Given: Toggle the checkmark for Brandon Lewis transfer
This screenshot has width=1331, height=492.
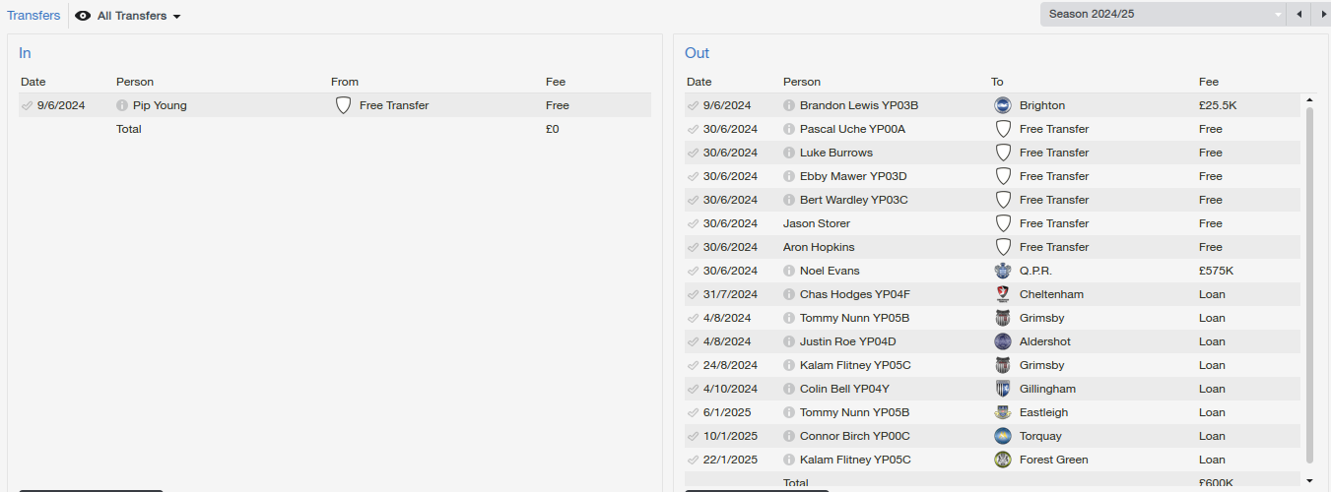Looking at the screenshot, I should (x=693, y=105).
